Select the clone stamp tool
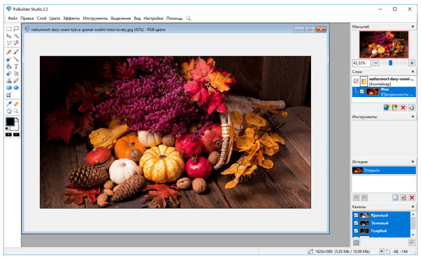This screenshot has height=260, width=421. (x=9, y=80)
